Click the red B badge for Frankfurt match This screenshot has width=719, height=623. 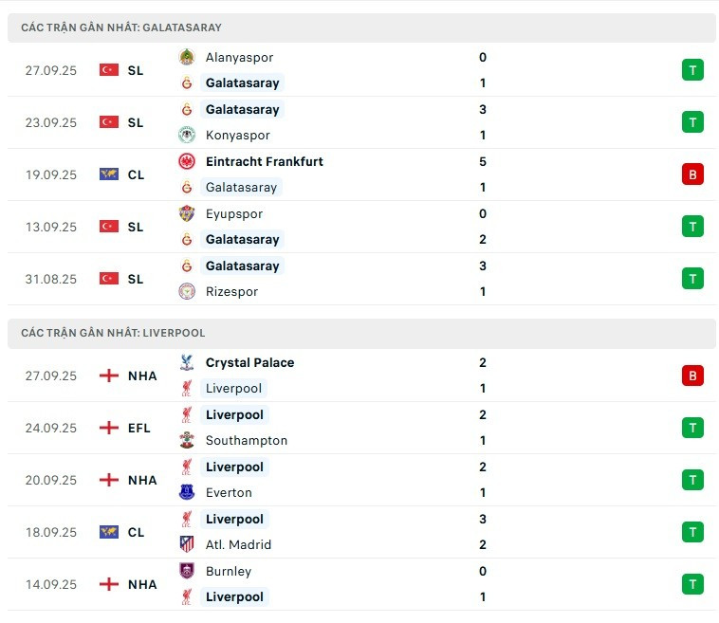coord(692,174)
